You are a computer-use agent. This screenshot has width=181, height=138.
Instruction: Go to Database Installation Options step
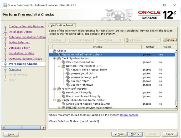point(27,37)
